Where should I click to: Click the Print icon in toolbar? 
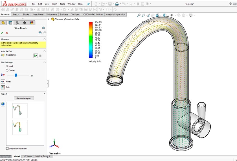117,4
